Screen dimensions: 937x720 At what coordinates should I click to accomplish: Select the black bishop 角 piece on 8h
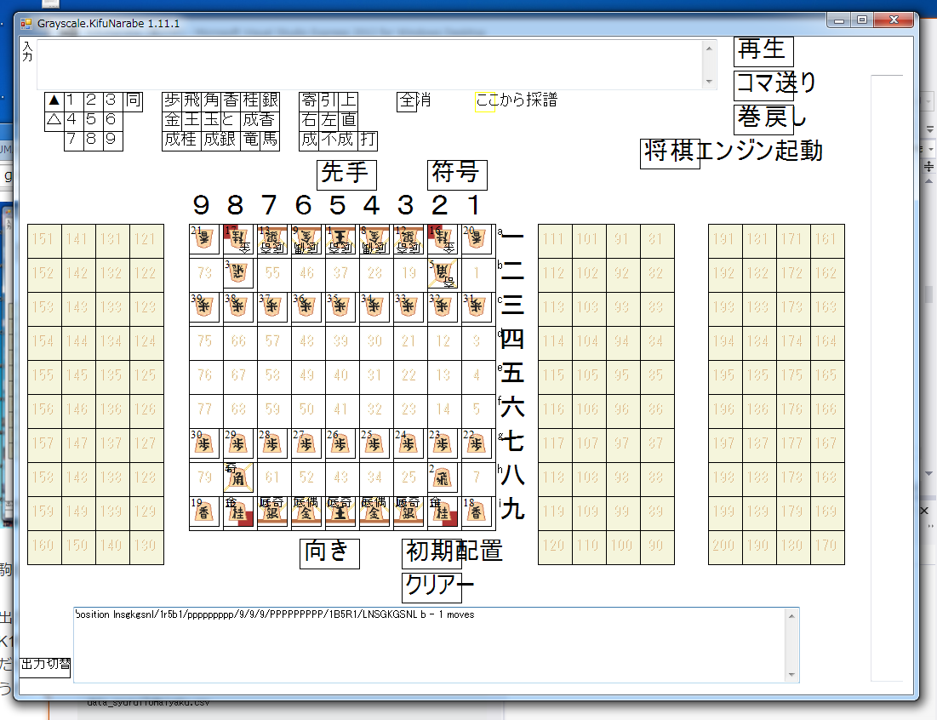[x=238, y=477]
